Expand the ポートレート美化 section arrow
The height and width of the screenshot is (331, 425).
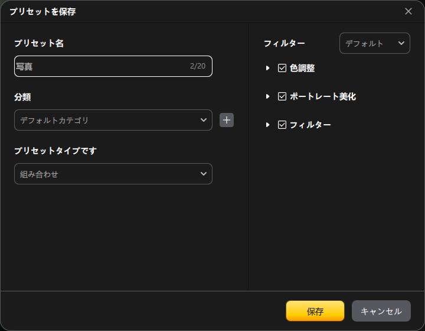(268, 96)
